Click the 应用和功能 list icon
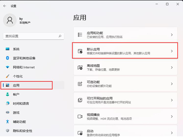Viewport: 183px width, 137px height. 80,35
